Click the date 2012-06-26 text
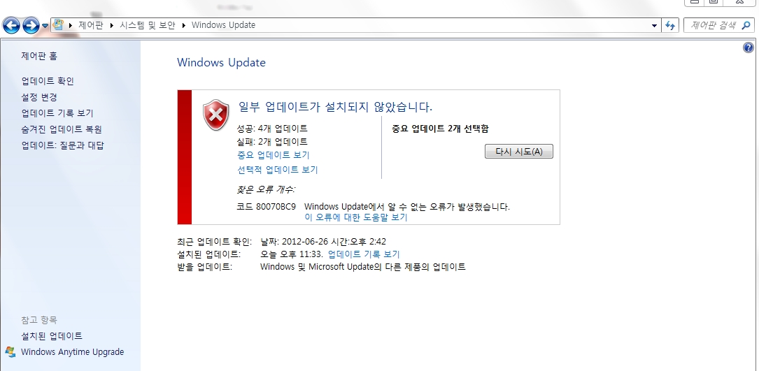This screenshot has height=371, width=759. [x=305, y=242]
